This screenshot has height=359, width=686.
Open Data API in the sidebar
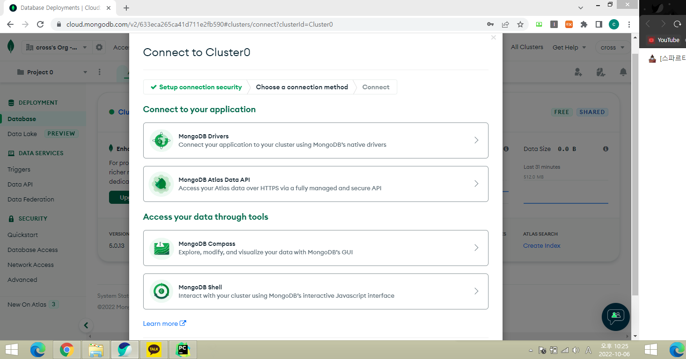pyautogui.click(x=20, y=184)
